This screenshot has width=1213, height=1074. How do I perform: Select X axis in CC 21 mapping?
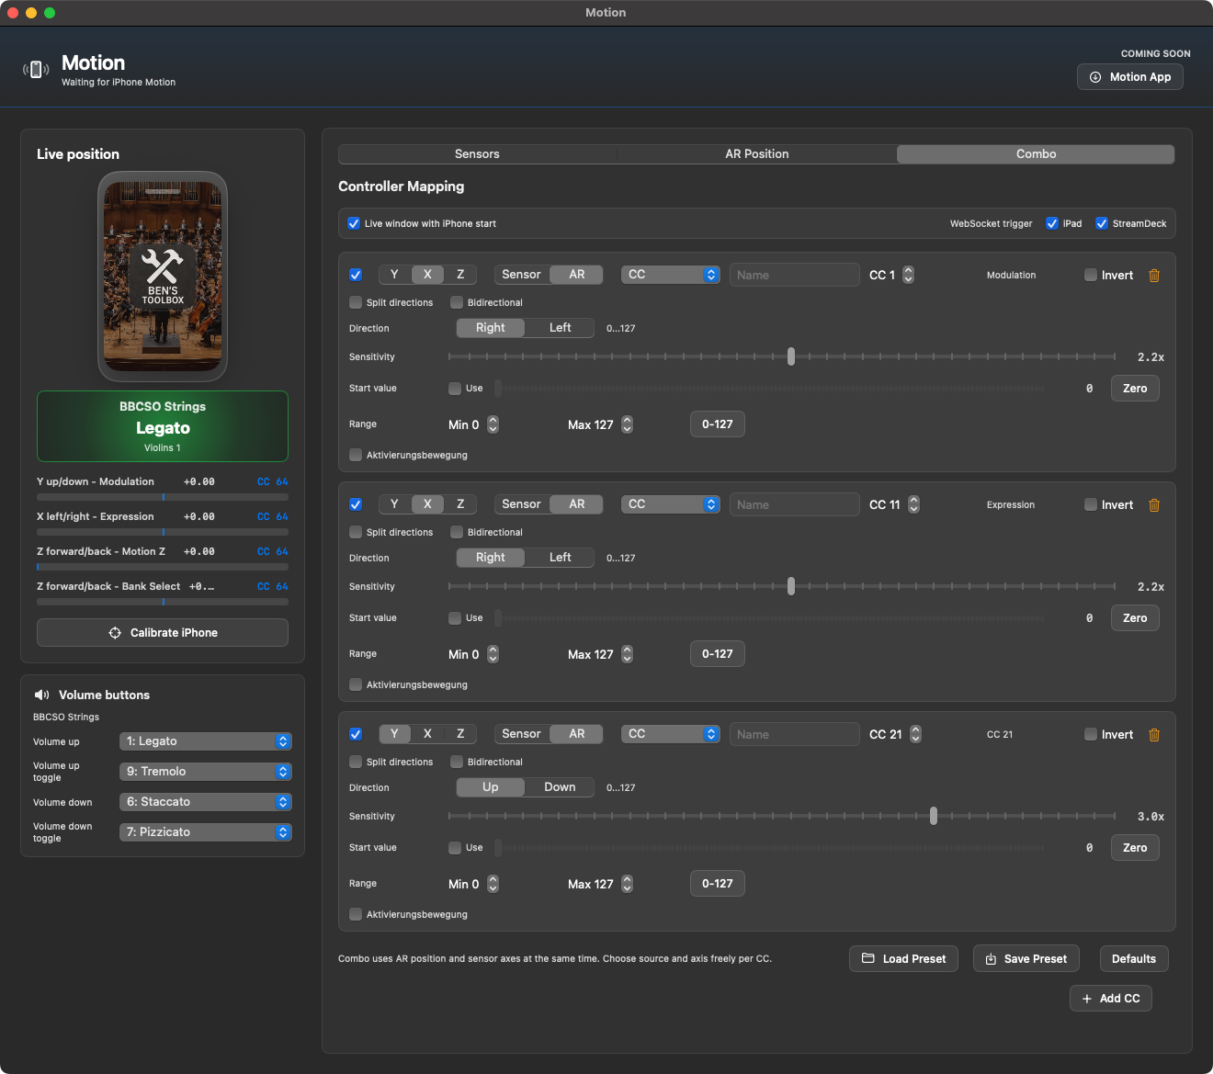427,734
